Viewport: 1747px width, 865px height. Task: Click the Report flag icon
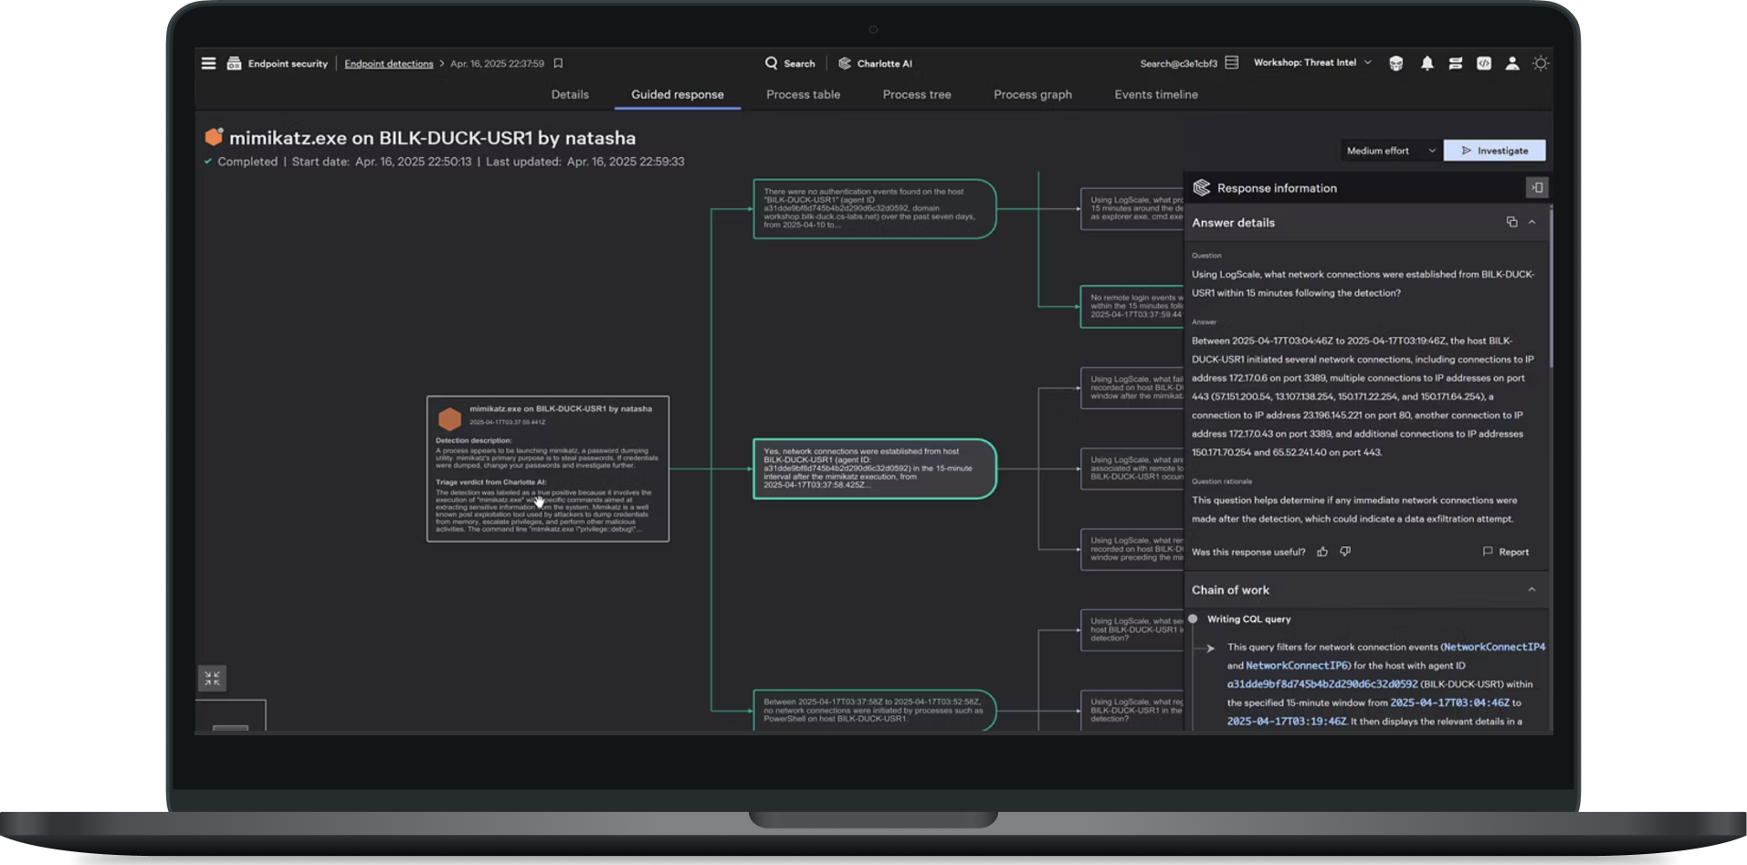coord(1488,552)
